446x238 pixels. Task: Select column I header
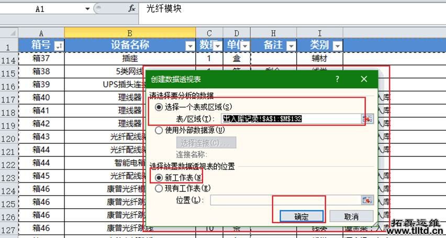point(320,33)
